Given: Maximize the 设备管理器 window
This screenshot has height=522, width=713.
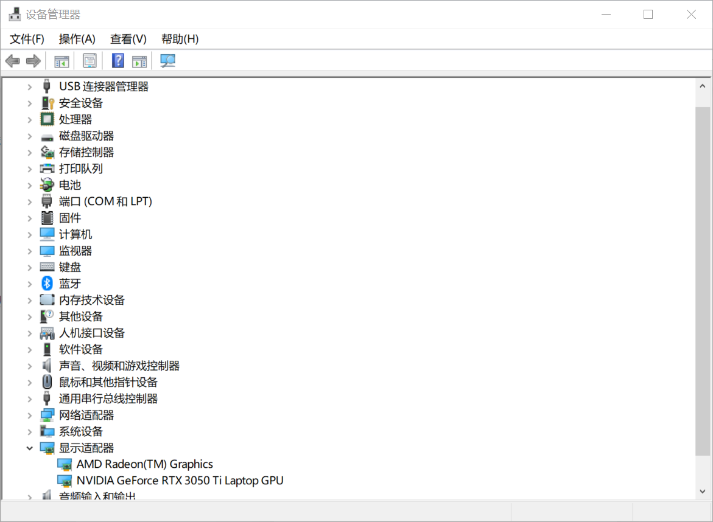Looking at the screenshot, I should pos(648,15).
